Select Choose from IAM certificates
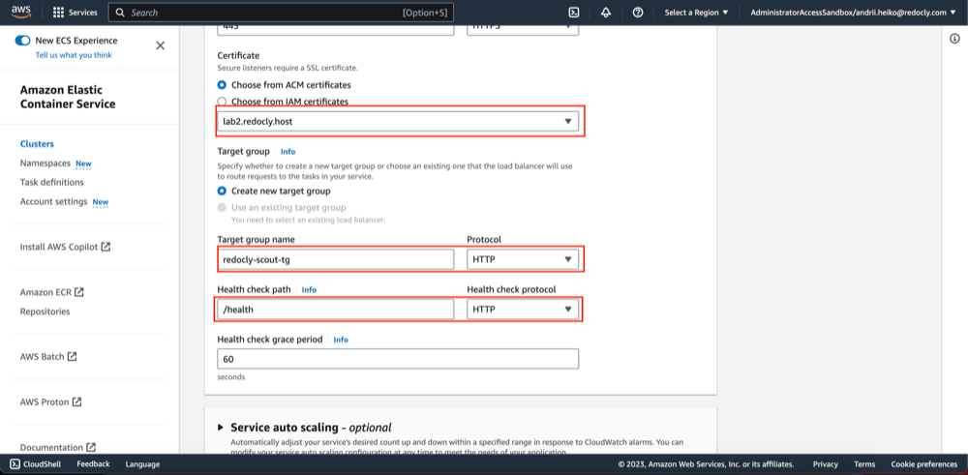The height and width of the screenshot is (475, 968). click(223, 102)
